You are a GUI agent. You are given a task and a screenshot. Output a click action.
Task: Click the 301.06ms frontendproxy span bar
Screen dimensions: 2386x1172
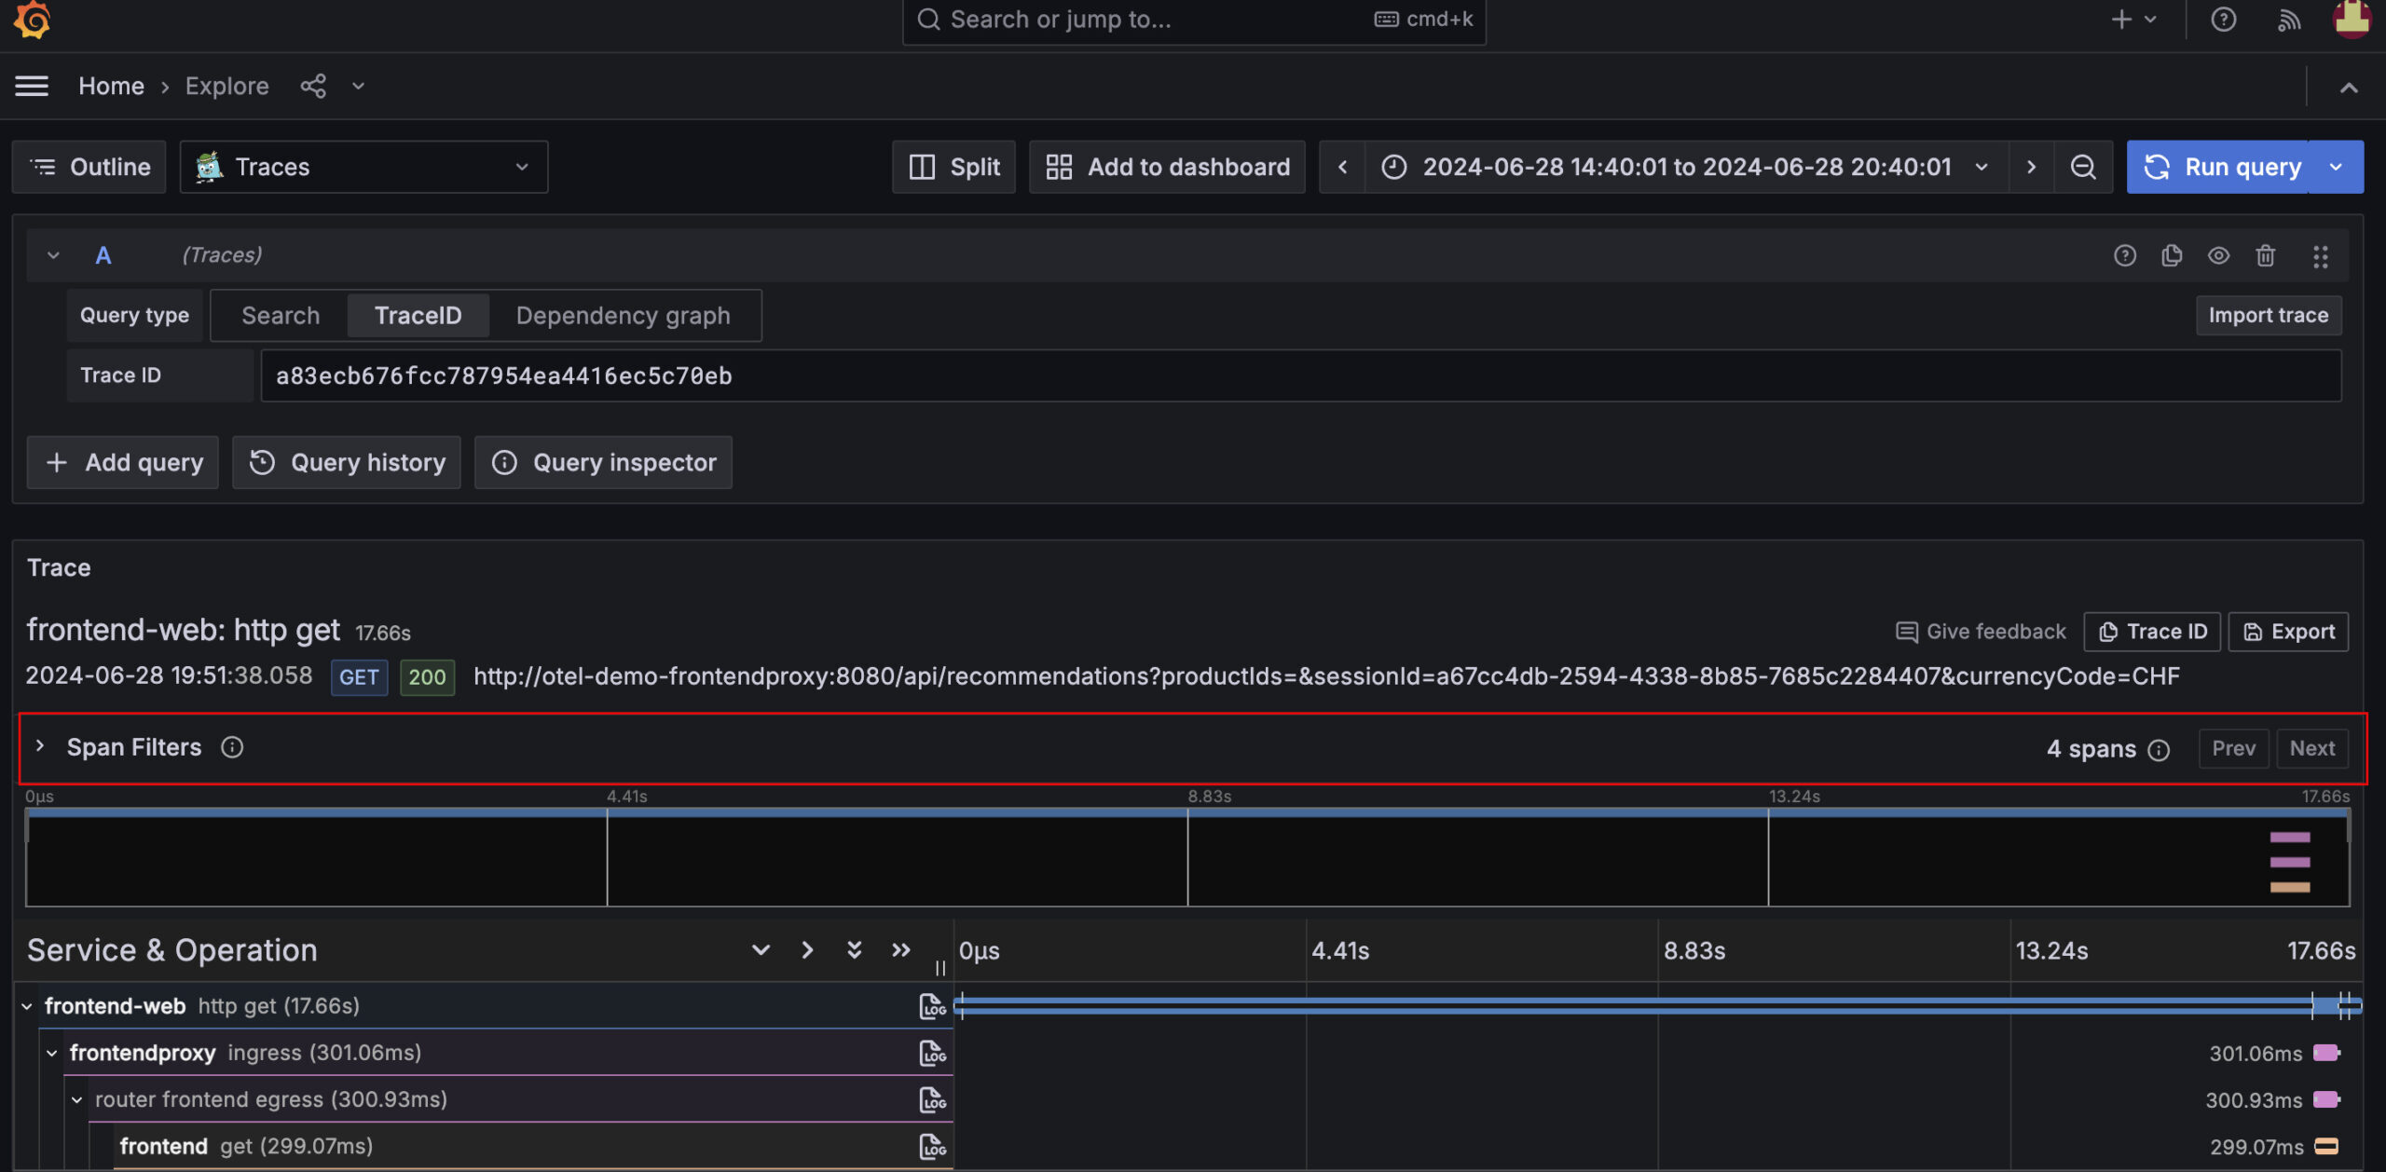(2326, 1053)
